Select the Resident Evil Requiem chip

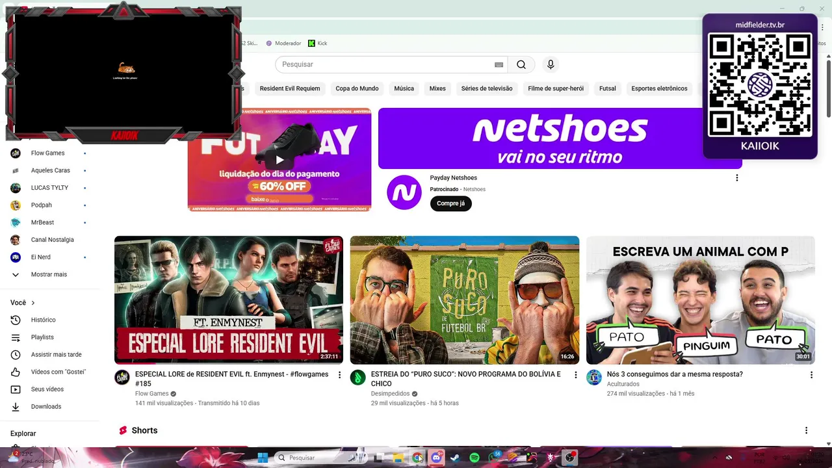pyautogui.click(x=290, y=88)
